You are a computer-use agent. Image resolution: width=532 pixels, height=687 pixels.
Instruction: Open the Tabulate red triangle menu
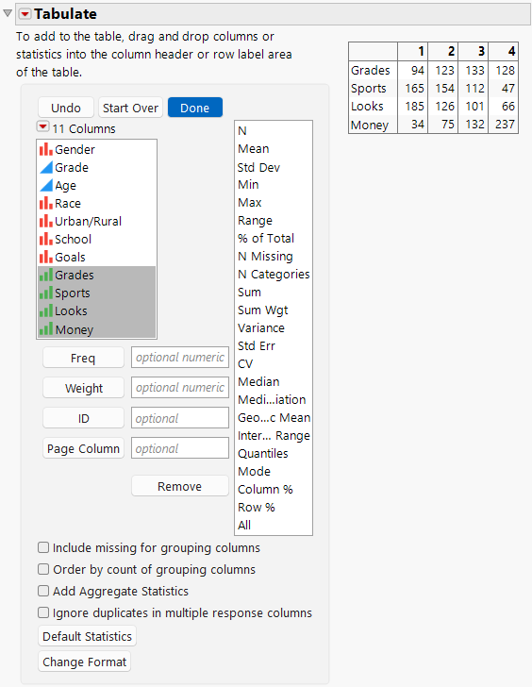click(25, 14)
